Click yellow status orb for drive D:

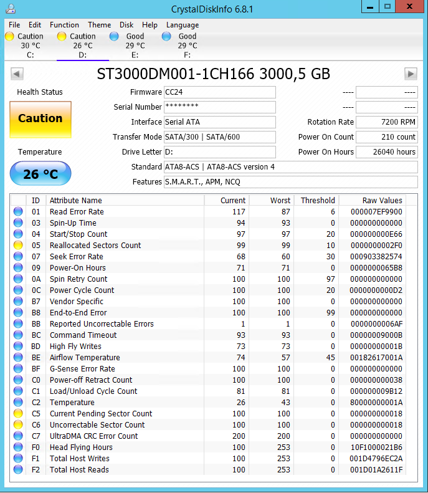(62, 36)
